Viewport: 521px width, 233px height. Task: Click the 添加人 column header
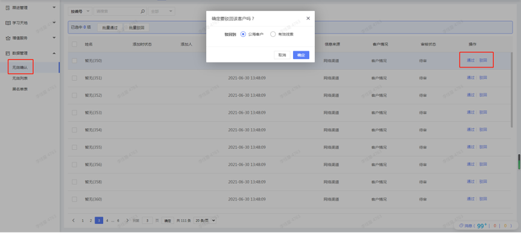[186, 44]
